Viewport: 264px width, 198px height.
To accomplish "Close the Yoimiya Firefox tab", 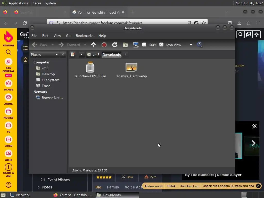I will click(123, 12).
